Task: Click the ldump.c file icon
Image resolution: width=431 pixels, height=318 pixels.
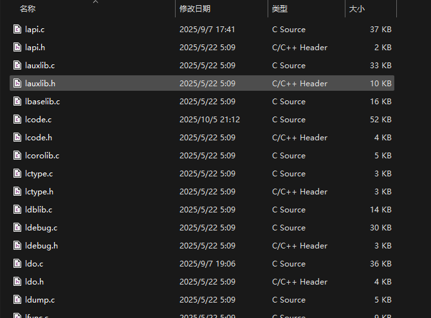Action: [x=18, y=300]
